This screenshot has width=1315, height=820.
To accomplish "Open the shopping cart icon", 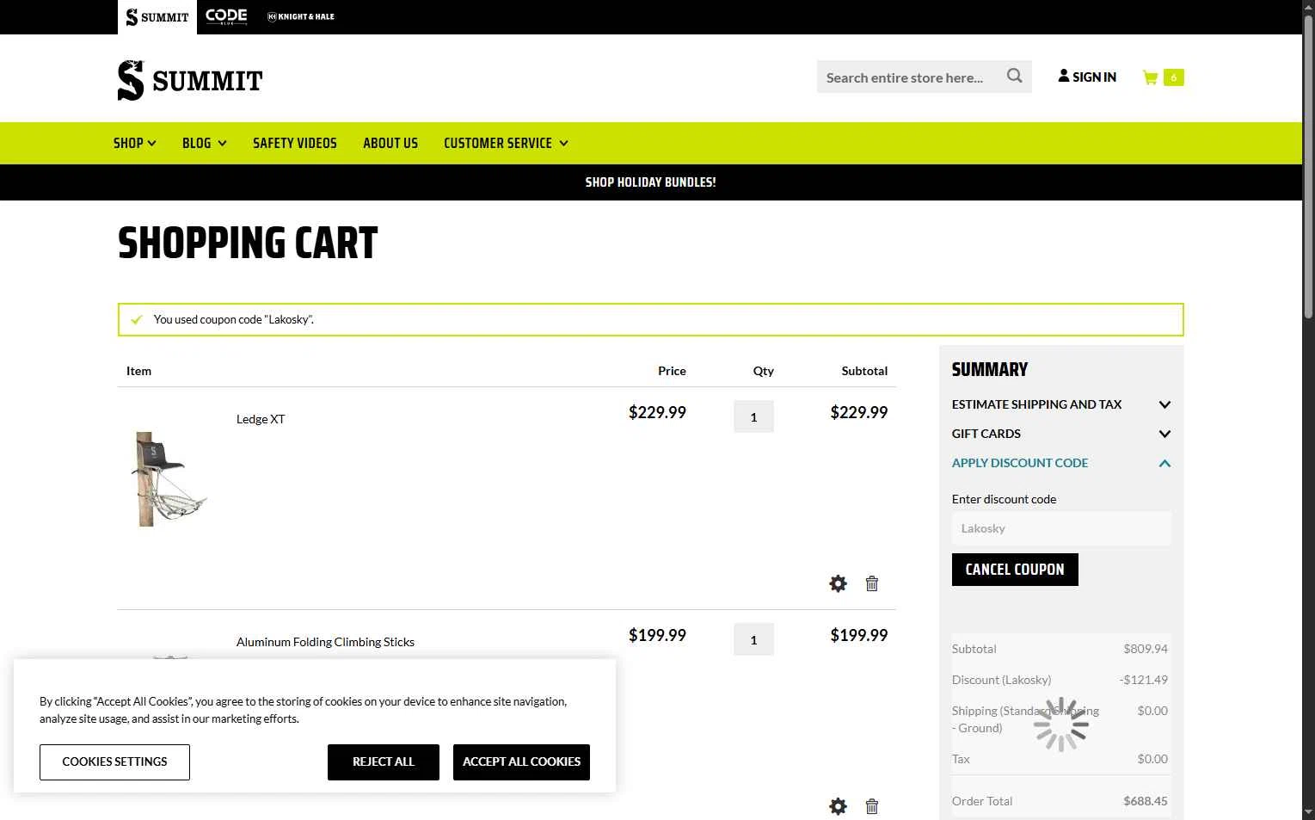I will click(1150, 77).
